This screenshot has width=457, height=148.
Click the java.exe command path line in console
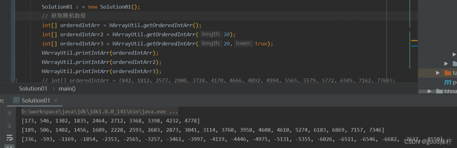click(x=100, y=112)
